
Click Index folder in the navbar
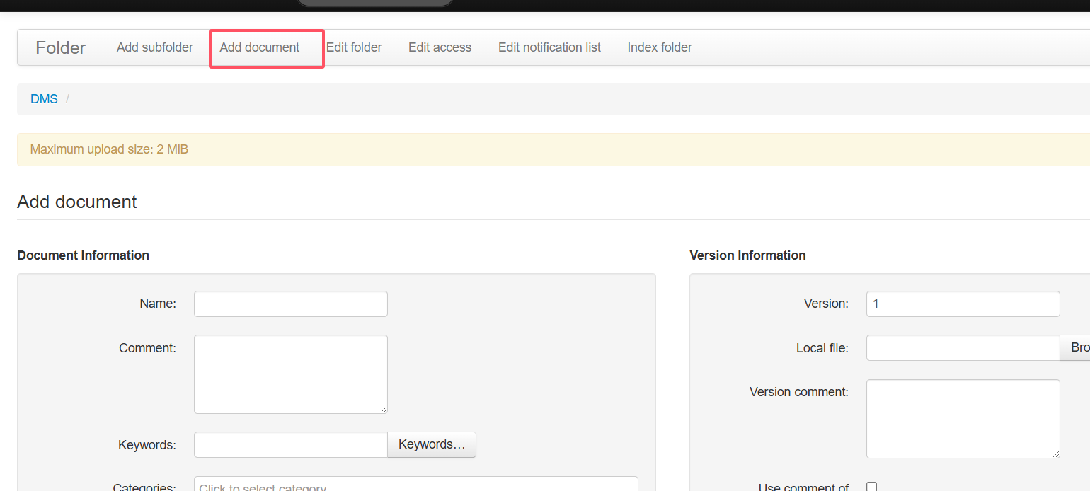coord(659,47)
